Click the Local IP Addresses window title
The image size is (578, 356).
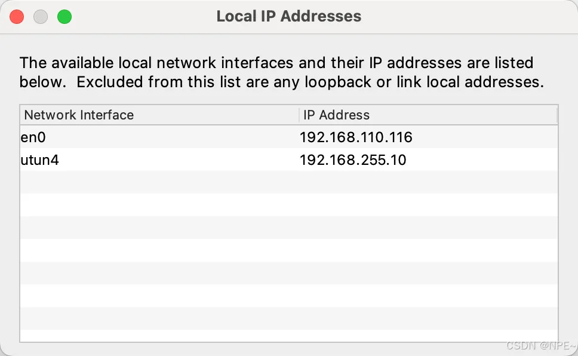pyautogui.click(x=288, y=16)
